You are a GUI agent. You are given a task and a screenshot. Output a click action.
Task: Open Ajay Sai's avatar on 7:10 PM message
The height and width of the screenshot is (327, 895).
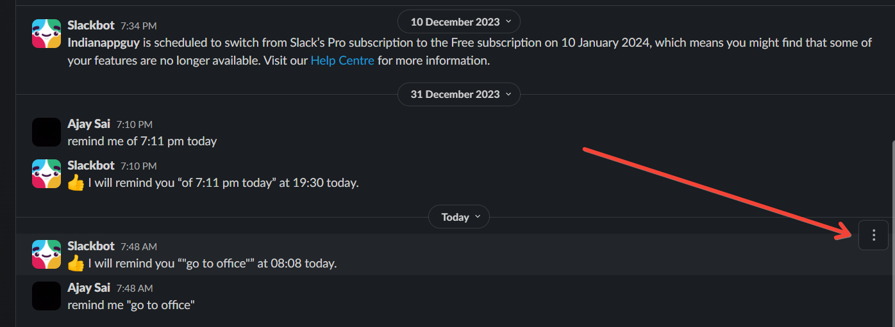(46, 132)
